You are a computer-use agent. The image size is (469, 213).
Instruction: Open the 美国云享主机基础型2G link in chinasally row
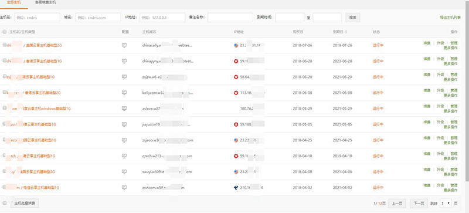tap(44, 46)
